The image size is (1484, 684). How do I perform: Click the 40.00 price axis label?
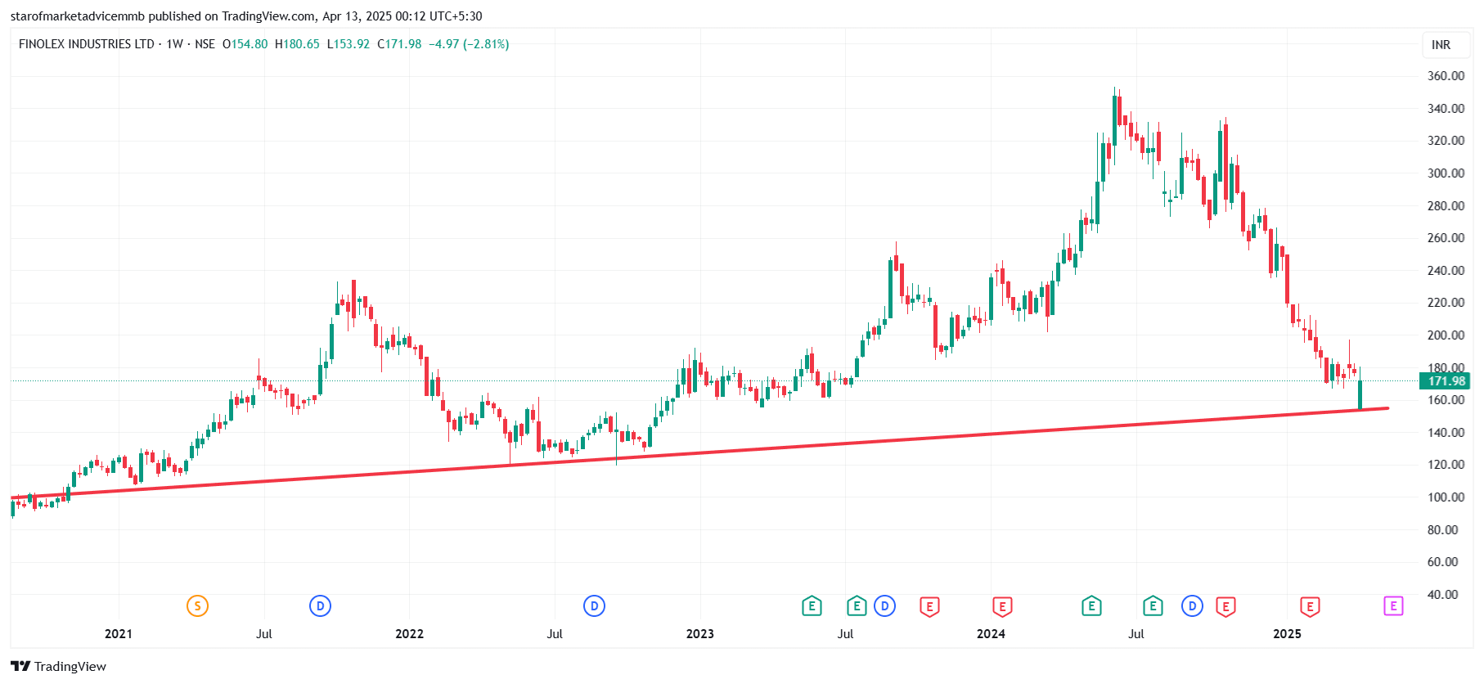click(x=1442, y=595)
